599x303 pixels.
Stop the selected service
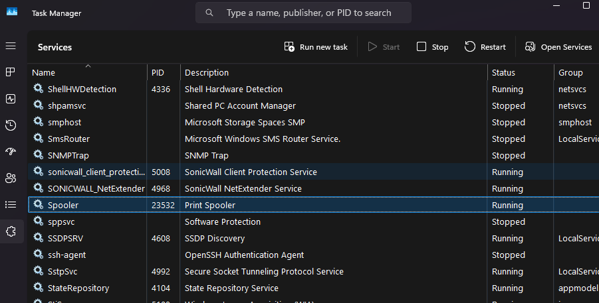(432, 47)
